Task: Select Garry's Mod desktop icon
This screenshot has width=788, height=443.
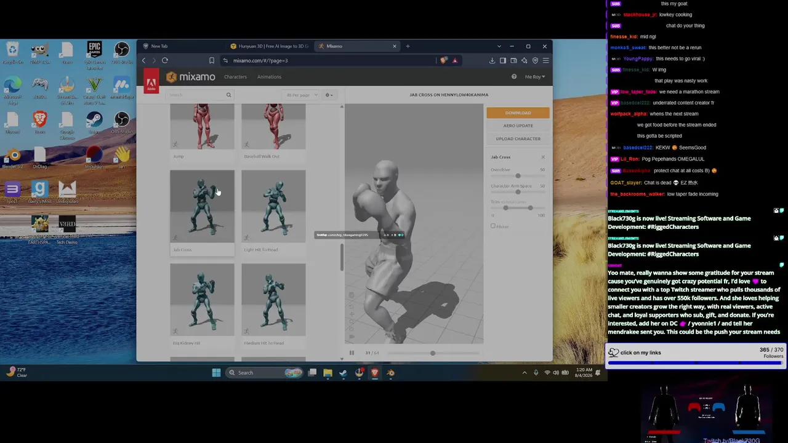Action: [39, 193]
